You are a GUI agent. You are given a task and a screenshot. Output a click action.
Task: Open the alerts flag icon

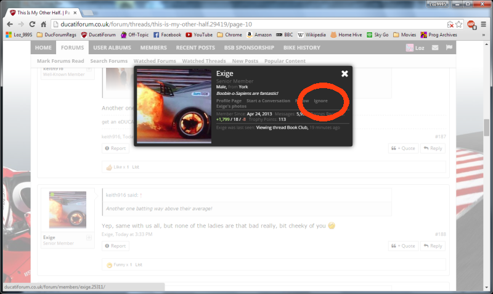pos(449,47)
